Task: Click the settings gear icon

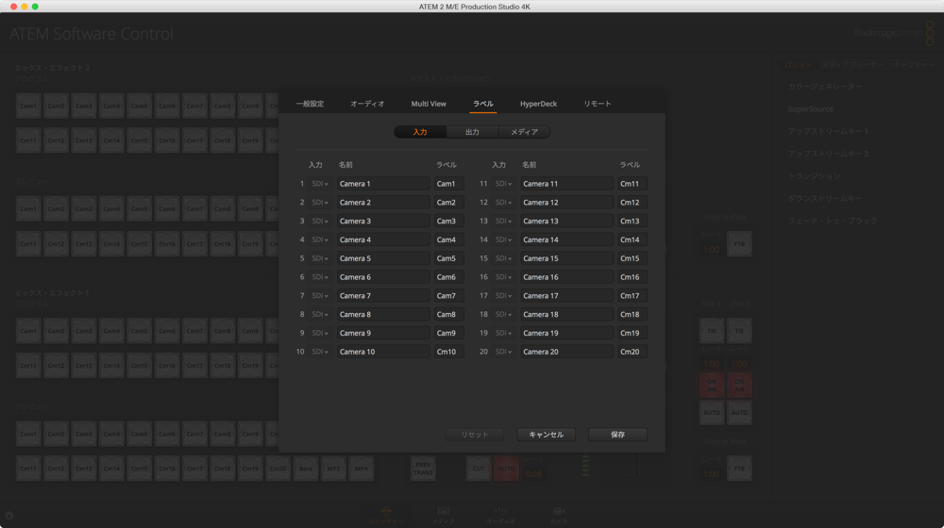Action: pyautogui.click(x=9, y=516)
